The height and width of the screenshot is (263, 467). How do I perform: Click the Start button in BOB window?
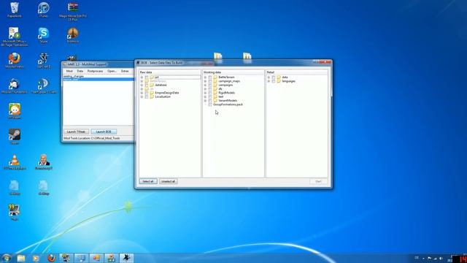pos(318,181)
